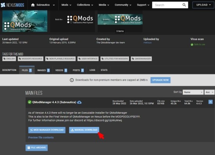Screen dimensions: 215x155
Task: Click the 'The QModManager dev team' creator text
Action: (111, 42)
